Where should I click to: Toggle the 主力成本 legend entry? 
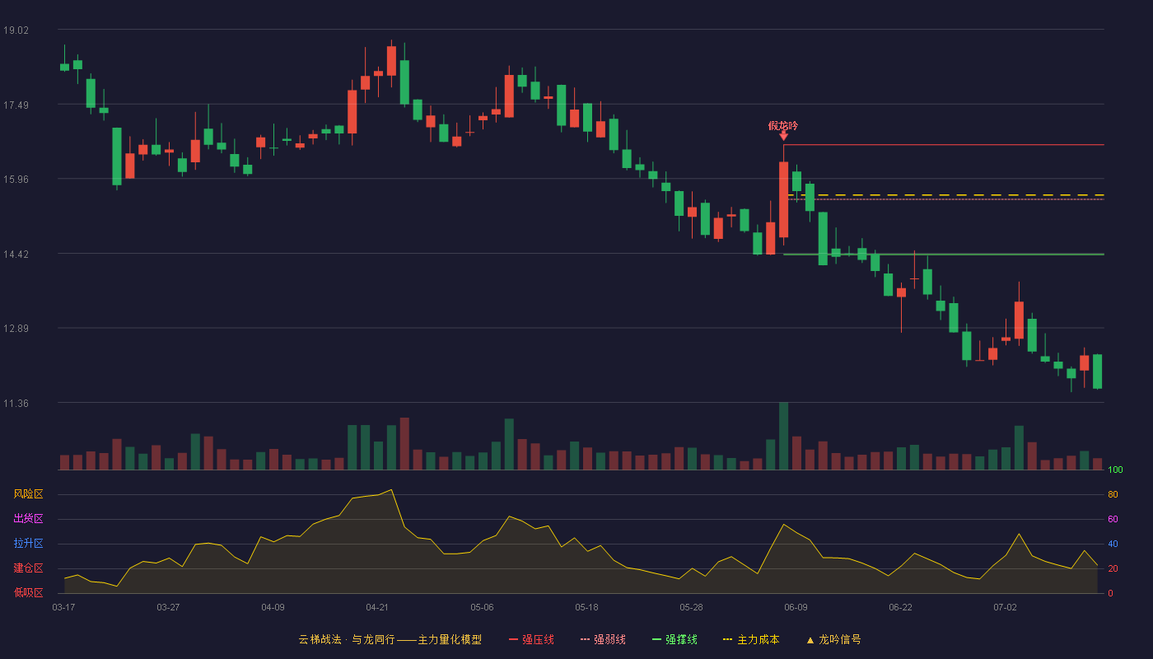751,639
